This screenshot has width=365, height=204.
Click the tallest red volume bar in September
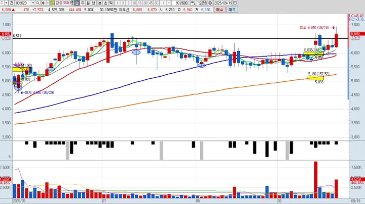(316, 180)
